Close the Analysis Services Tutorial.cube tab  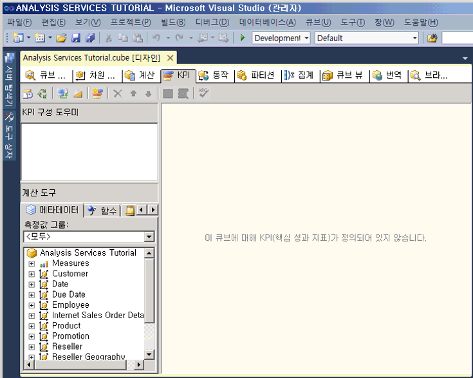(171, 58)
